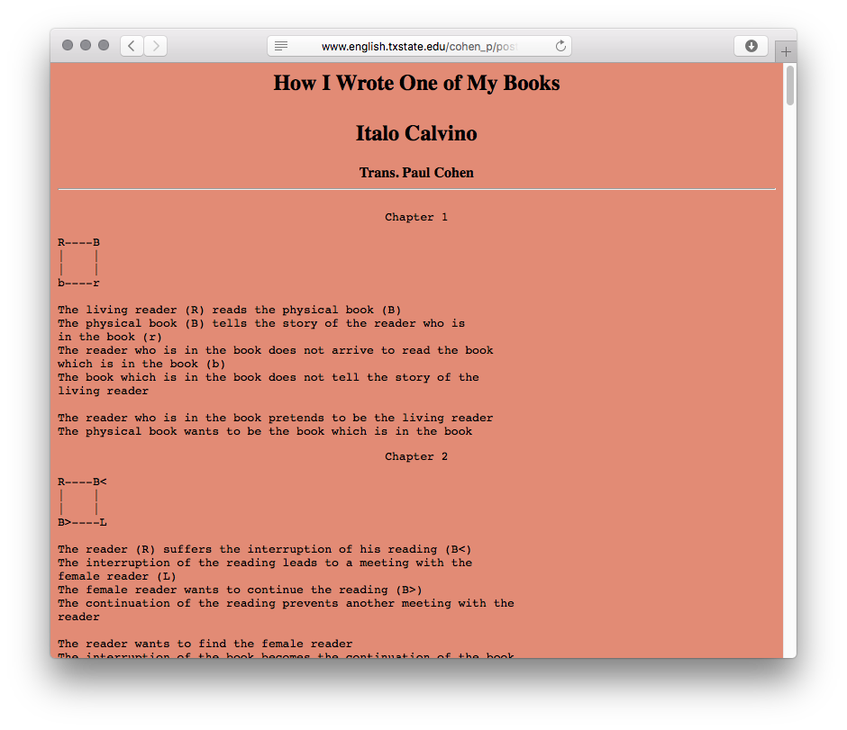
Task: Close the Safari window
Action: 68,46
